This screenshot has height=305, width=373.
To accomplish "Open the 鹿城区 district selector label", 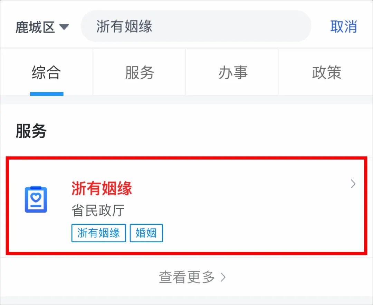I will point(35,27).
